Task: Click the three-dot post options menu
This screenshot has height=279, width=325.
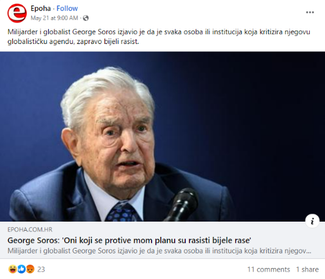Action: point(310,12)
